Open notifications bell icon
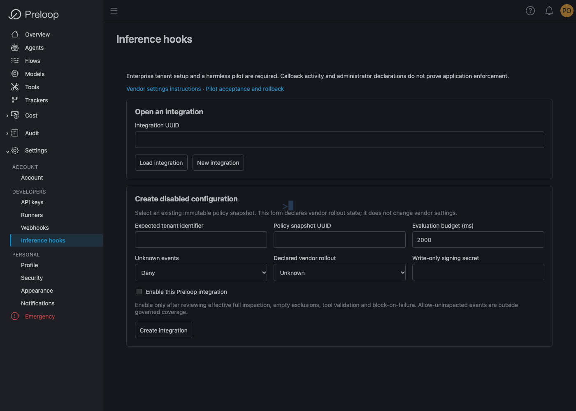Viewport: 576px width, 411px height. click(549, 11)
